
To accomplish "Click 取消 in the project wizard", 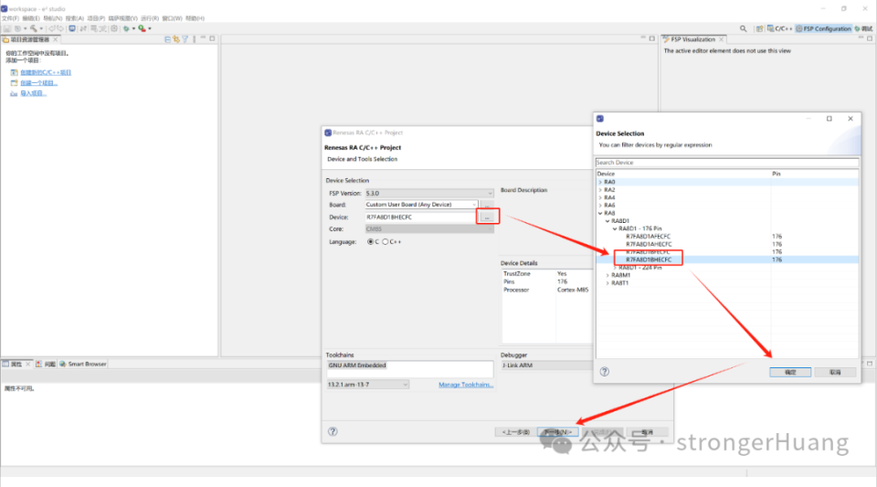I will pos(647,432).
